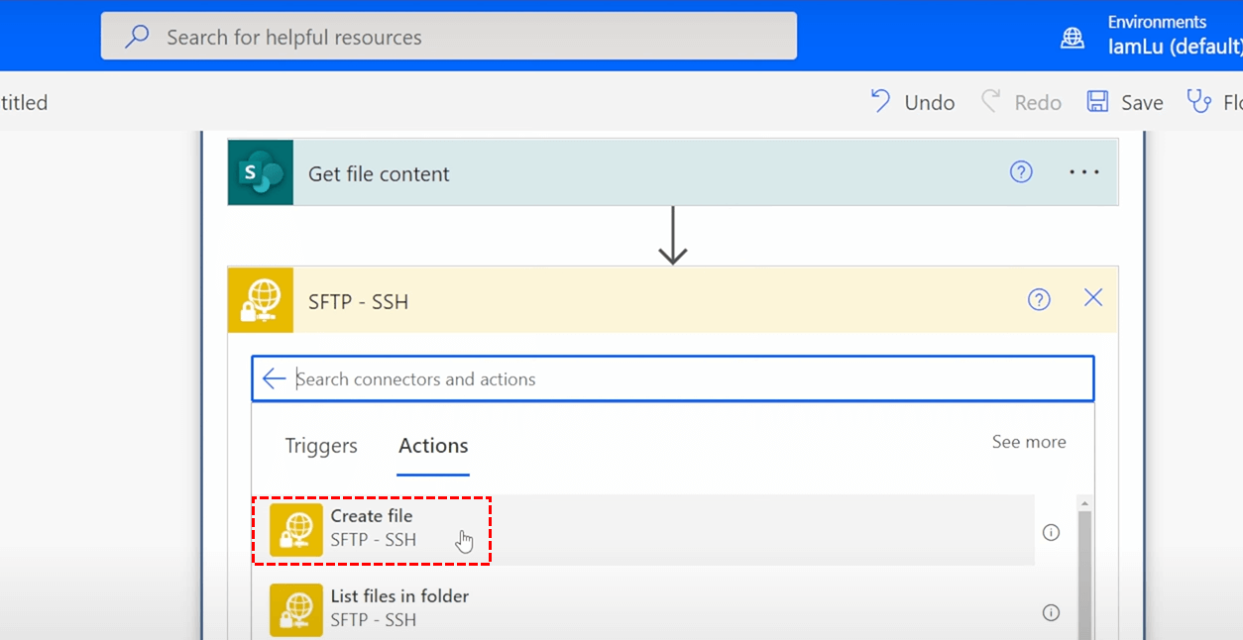Open the Get file content ellipsis menu
The image size is (1243, 640).
click(1083, 172)
